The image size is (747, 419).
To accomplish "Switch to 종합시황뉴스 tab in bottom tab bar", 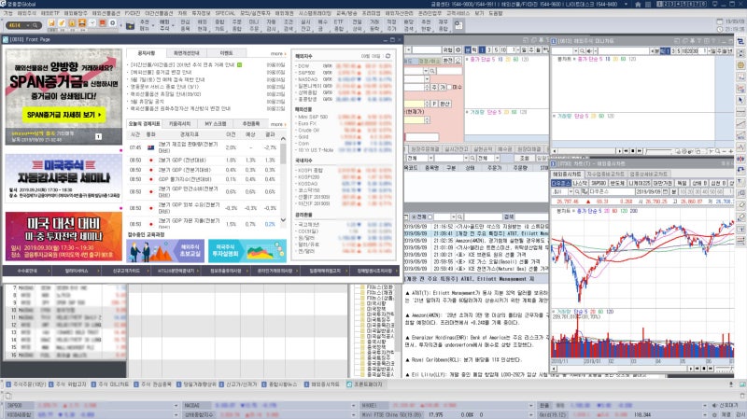I will click(279, 384).
